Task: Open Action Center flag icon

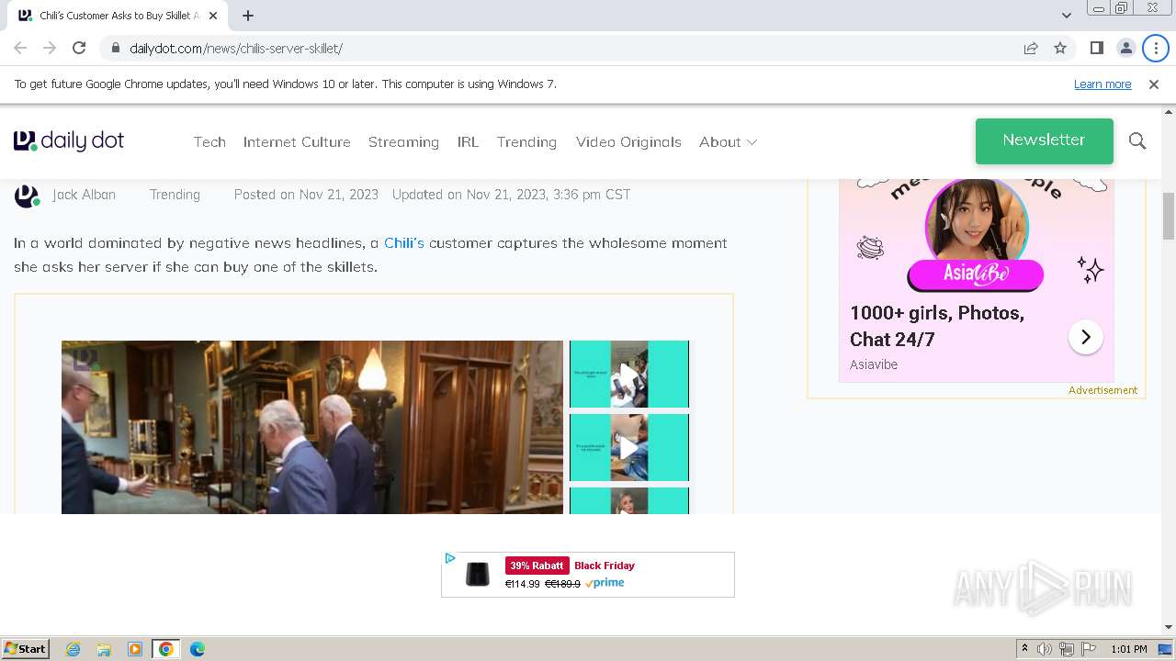Action: tap(1089, 649)
